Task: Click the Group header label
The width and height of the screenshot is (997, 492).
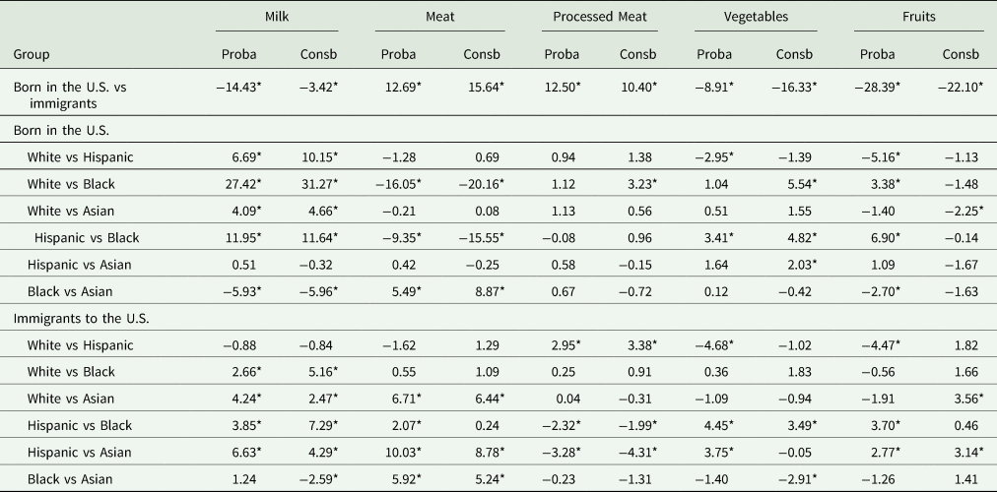Action: [32, 54]
